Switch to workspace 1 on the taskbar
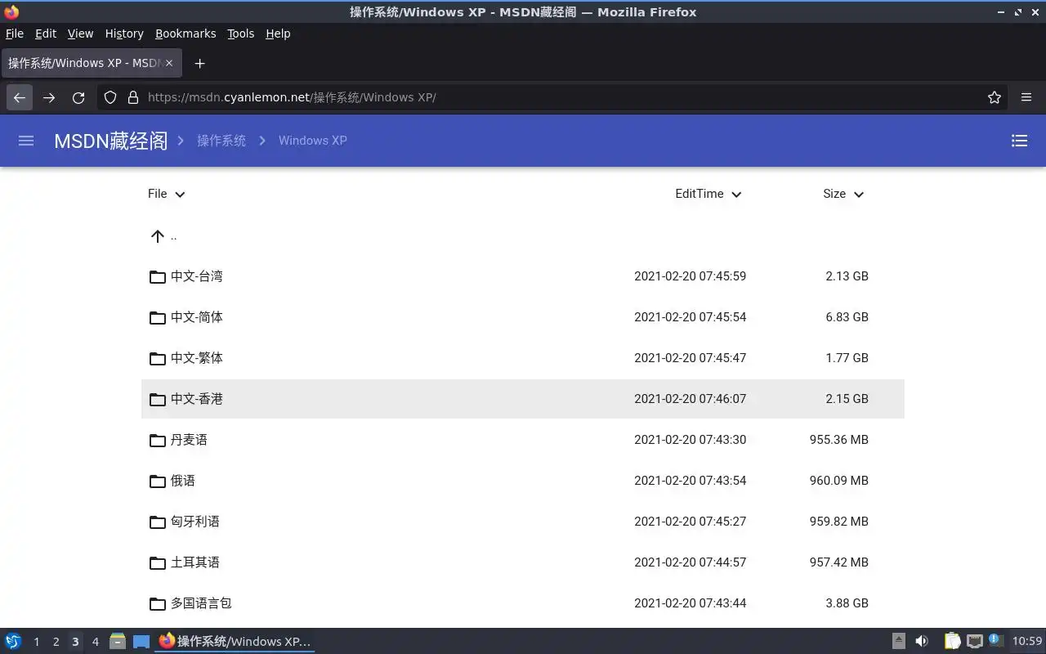This screenshot has width=1046, height=654. coord(36,642)
